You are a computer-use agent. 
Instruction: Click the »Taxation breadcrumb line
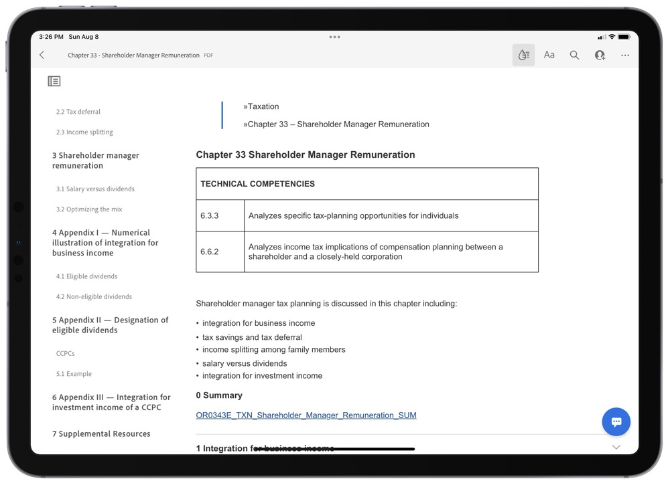click(261, 106)
